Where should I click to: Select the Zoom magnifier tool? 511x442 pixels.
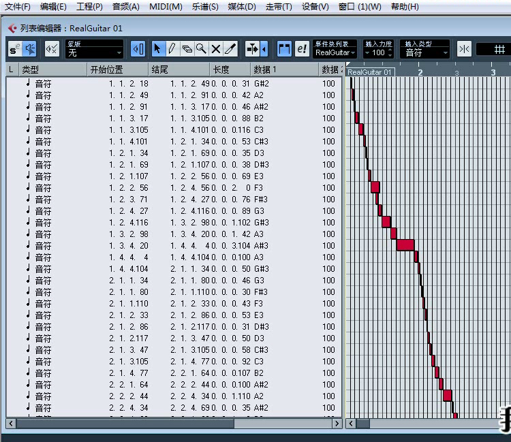[x=201, y=49]
